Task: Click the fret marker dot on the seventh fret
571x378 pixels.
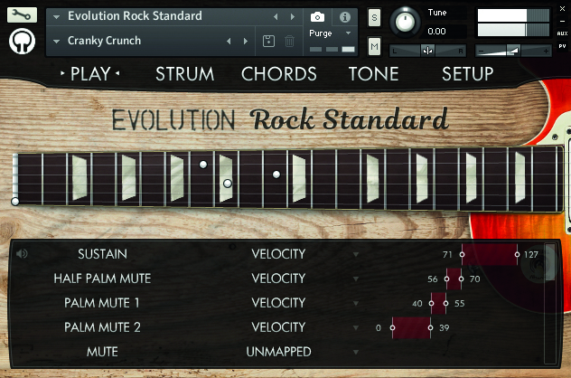Action: pos(276,175)
